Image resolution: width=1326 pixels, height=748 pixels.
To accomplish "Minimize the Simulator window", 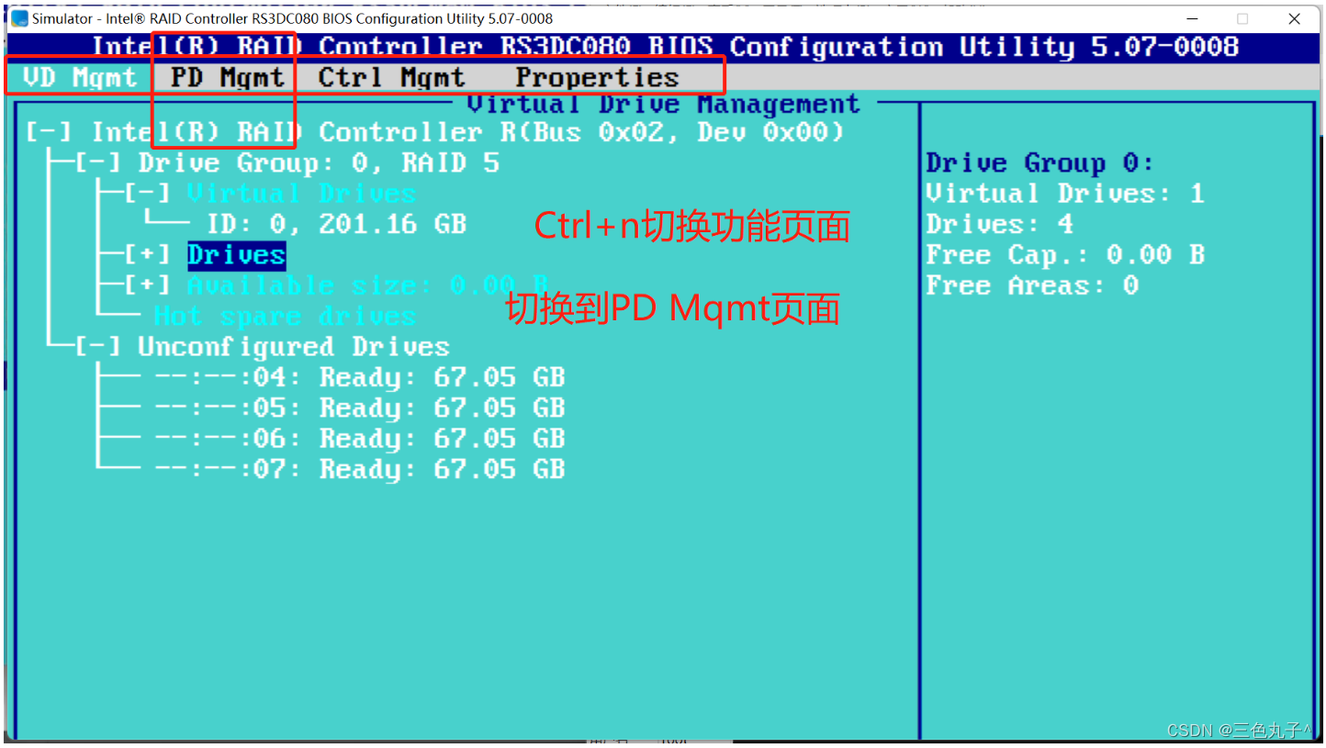I will [x=1191, y=18].
